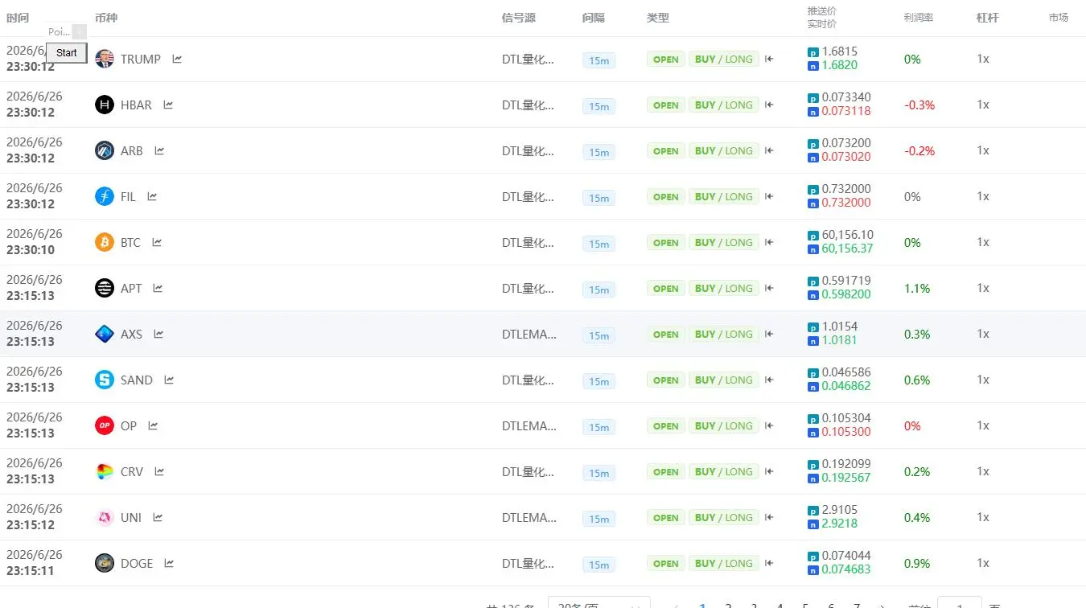Click the HBAR coin name
The height and width of the screenshot is (608, 1086).
(136, 105)
